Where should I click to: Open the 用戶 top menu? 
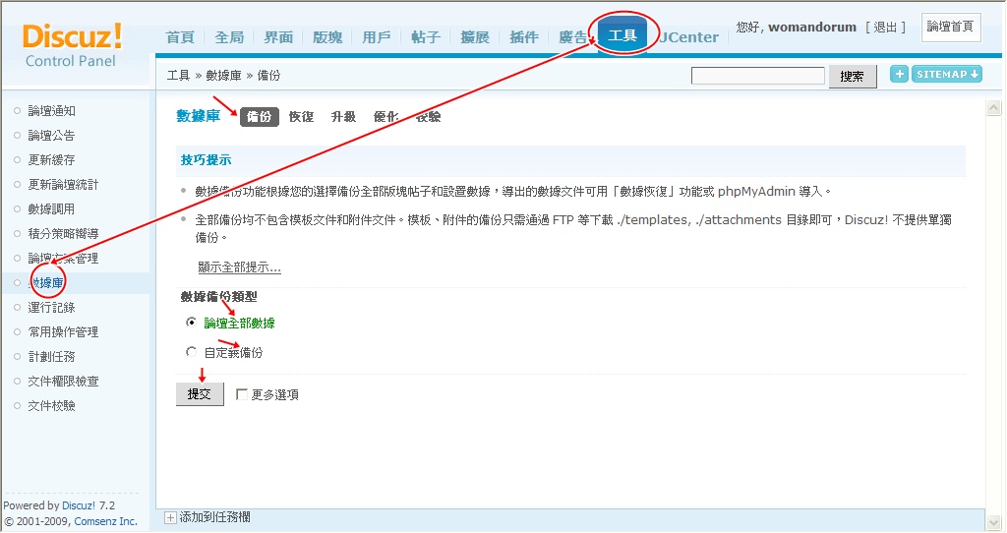[x=376, y=37]
